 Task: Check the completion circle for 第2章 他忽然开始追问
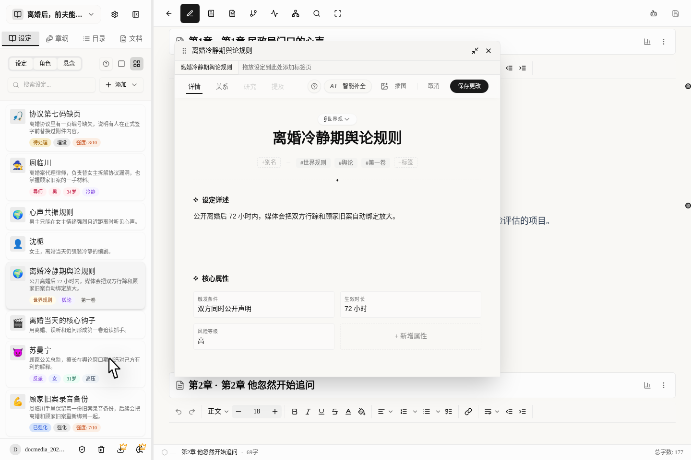[x=165, y=452]
